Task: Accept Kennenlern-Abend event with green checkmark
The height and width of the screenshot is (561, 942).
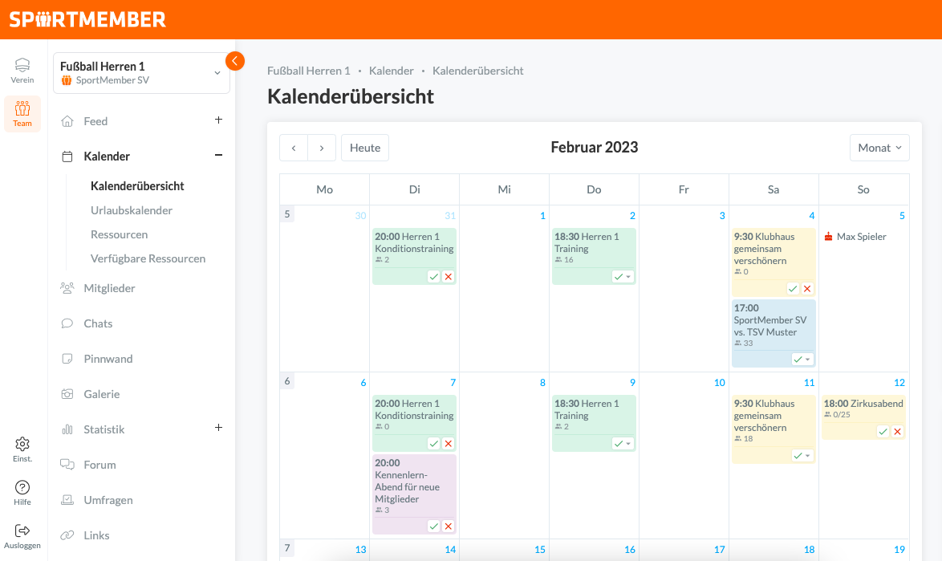Action: 433,526
